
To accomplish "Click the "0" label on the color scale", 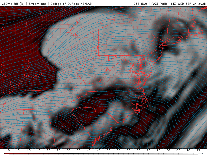I will [x=9, y=150].
